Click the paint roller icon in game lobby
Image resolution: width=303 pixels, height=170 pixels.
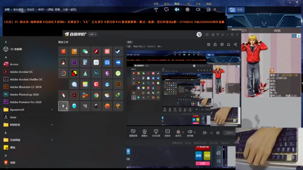[156, 9]
